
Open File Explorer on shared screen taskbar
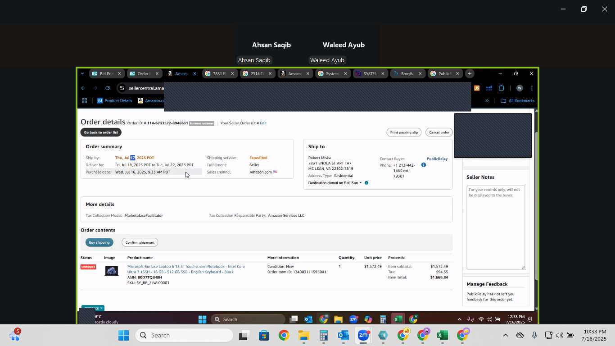coord(339,319)
